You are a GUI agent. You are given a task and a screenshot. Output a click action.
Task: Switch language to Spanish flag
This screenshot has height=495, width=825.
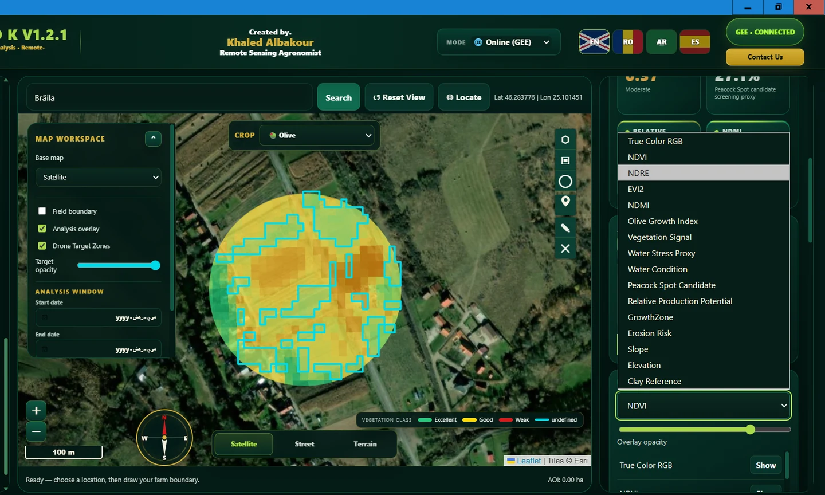(x=695, y=42)
